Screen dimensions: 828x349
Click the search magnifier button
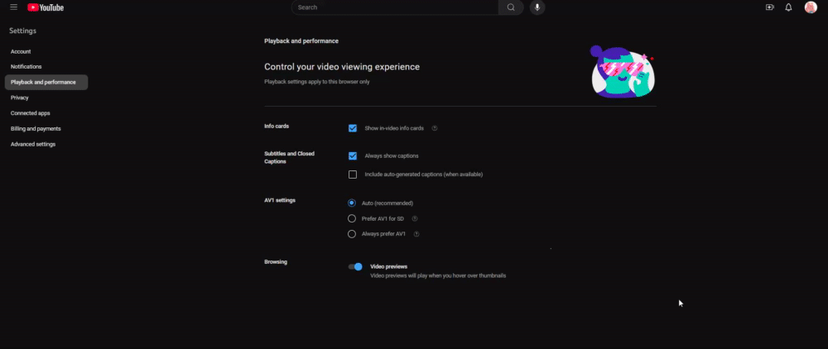[x=511, y=7]
